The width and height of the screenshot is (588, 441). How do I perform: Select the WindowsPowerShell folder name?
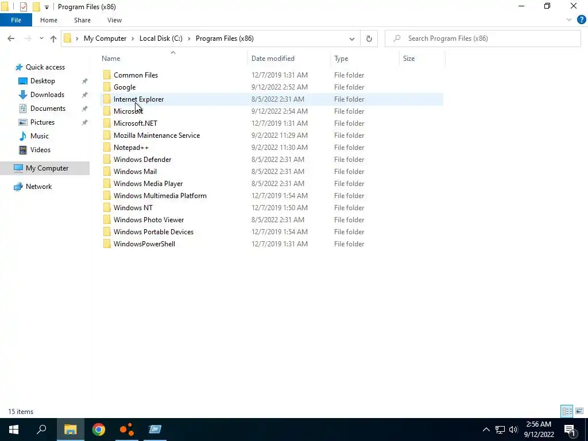144,243
